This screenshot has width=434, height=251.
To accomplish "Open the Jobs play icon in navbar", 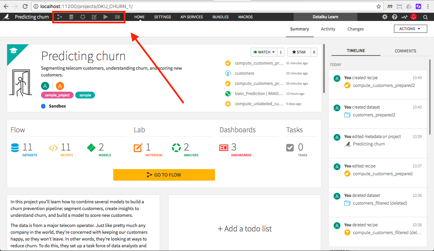I will click(x=106, y=17).
